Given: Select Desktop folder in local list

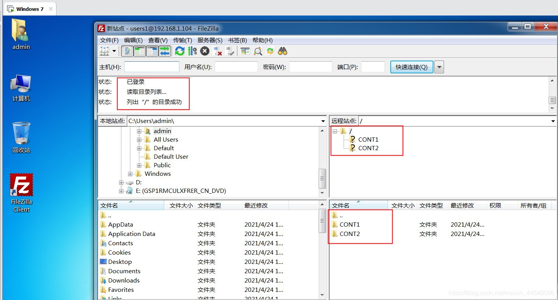Looking at the screenshot, I should pos(120,262).
